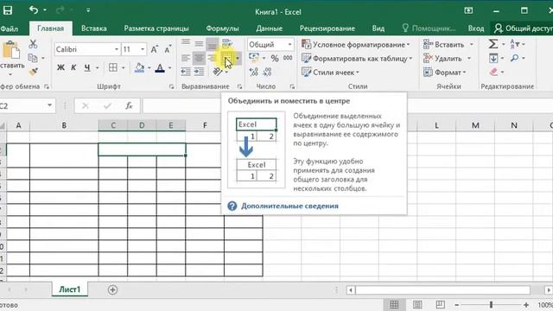This screenshot has height=311, width=553.
Task: Click the Decrease Decimal icon
Action: 267,72
